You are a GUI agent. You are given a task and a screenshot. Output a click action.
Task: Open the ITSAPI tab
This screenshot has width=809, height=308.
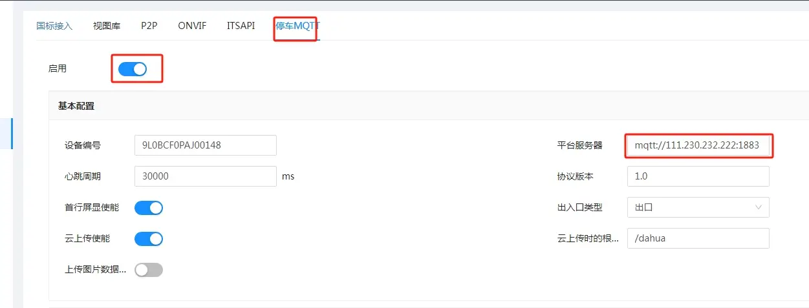click(241, 26)
